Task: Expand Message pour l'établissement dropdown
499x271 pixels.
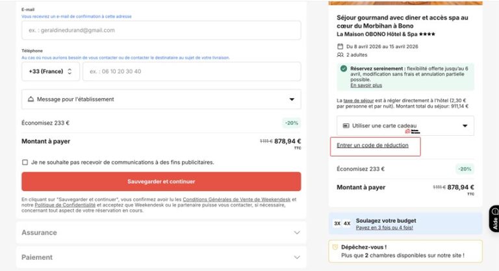Action: point(291,99)
